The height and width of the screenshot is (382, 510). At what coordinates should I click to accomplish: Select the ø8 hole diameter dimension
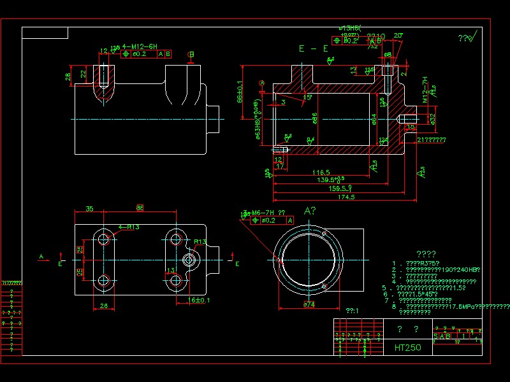coord(388,55)
